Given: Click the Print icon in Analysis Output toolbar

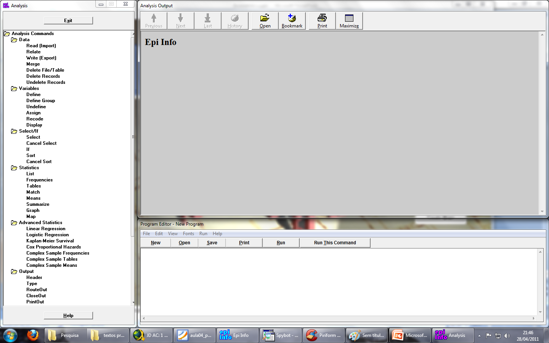Looking at the screenshot, I should pos(322,21).
